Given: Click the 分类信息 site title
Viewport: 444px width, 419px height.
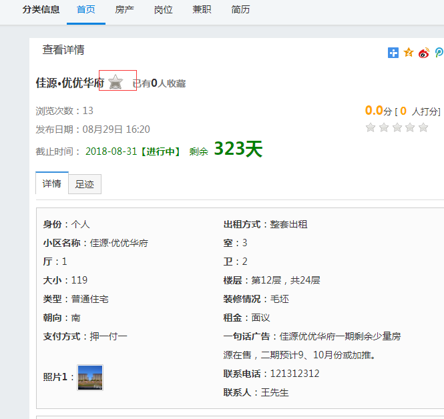Looking at the screenshot, I should click(x=41, y=9).
